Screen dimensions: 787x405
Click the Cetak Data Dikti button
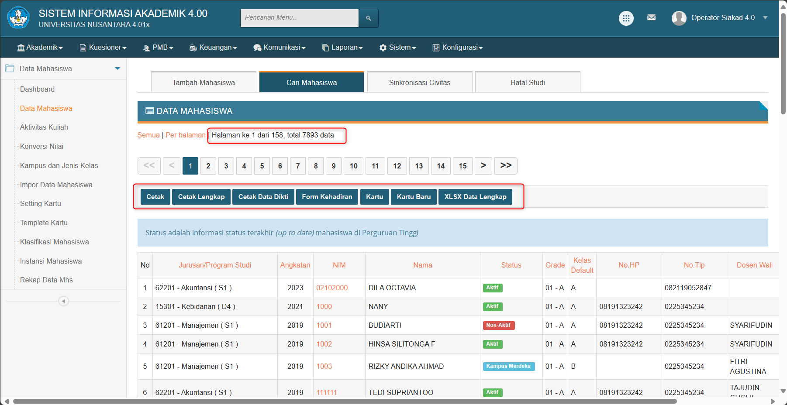(x=263, y=197)
